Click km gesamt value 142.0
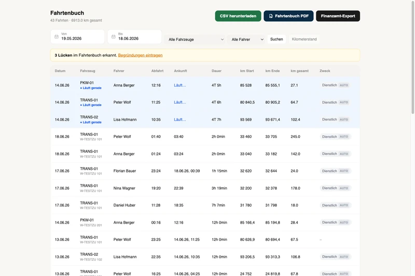This screenshot has width=415, height=276. point(295,154)
